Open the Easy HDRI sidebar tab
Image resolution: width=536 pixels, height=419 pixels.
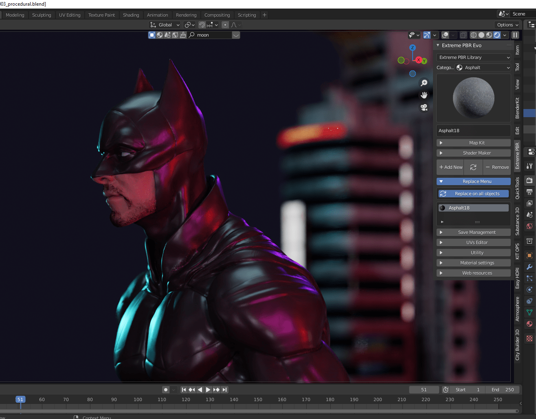point(517,278)
